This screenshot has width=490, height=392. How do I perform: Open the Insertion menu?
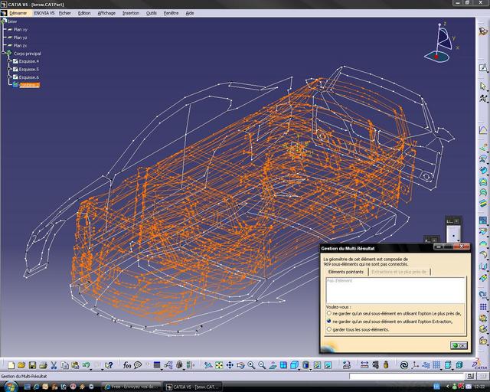(x=131, y=13)
